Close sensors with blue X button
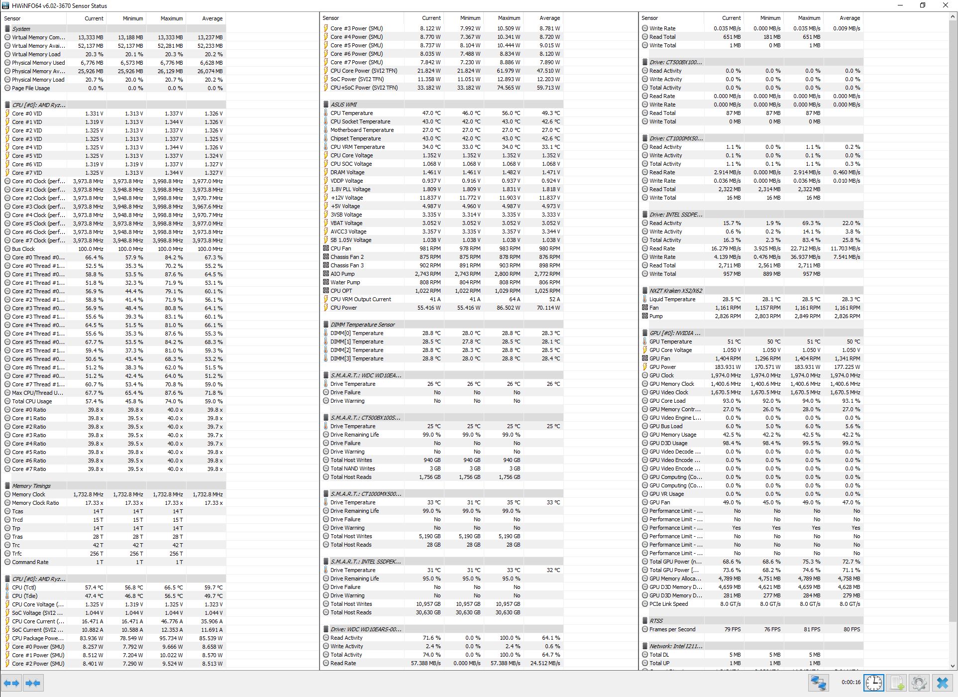This screenshot has width=958, height=697. (x=942, y=683)
